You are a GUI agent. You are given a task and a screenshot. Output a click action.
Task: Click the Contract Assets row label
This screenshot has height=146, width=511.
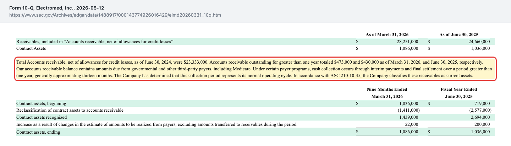[x=31, y=48]
